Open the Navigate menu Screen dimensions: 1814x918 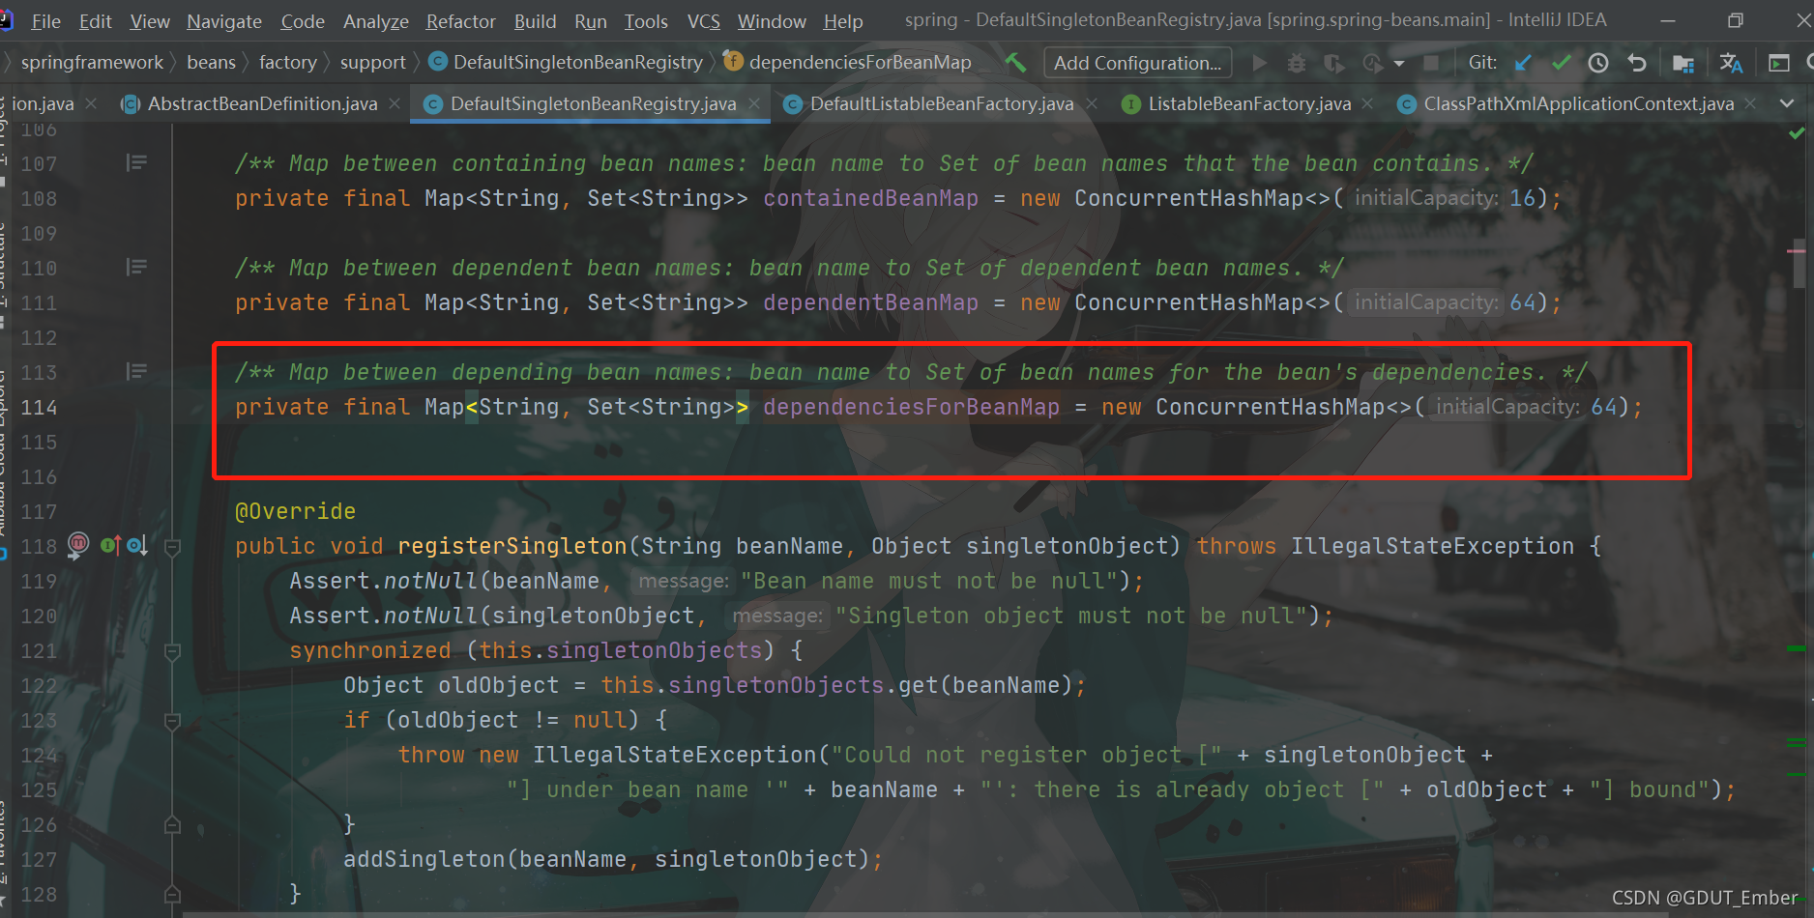(x=224, y=21)
